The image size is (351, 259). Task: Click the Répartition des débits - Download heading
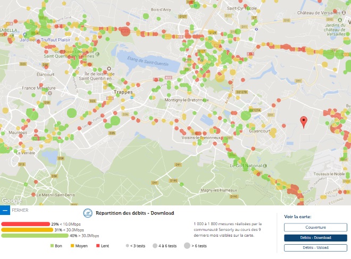click(135, 213)
